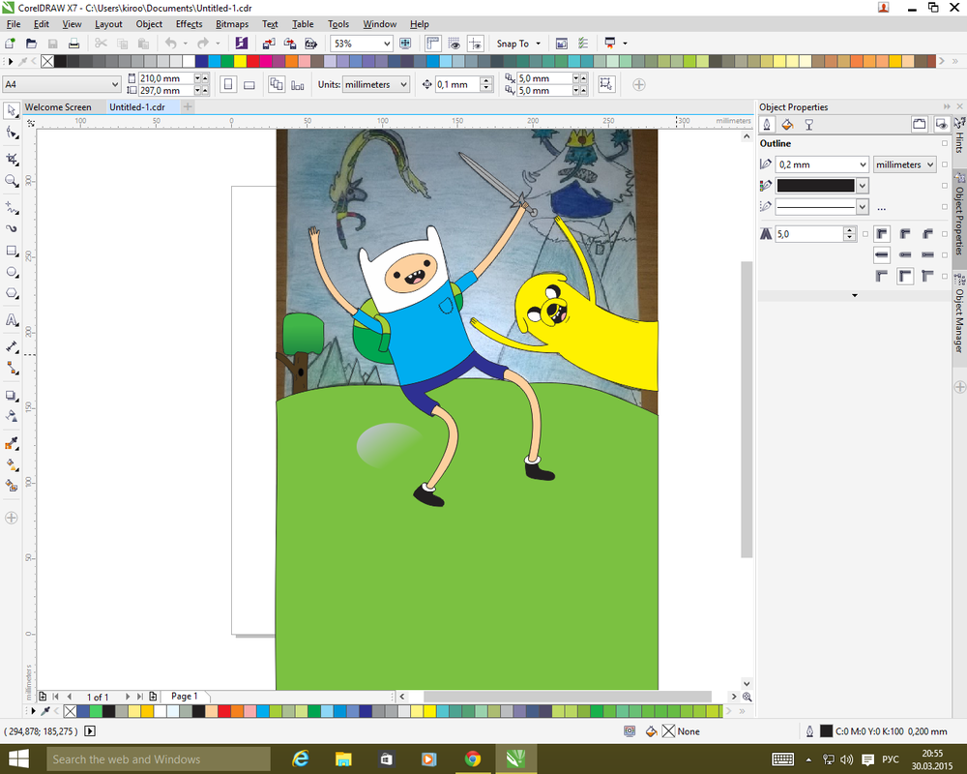Screen dimensions: 967x774
Task: Click the Open file folder icon
Action: (31, 44)
